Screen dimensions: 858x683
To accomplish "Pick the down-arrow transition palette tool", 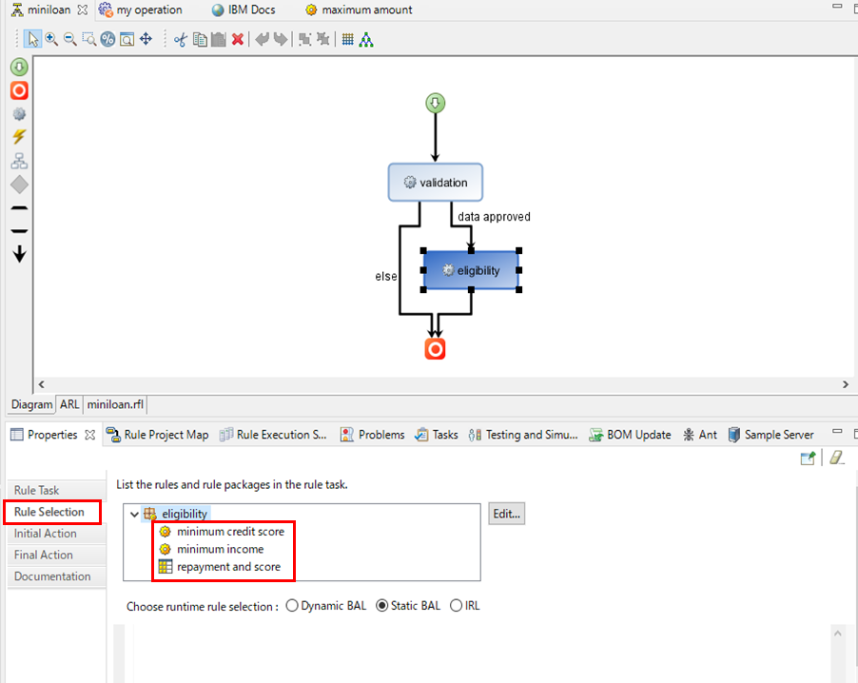I will coord(19,254).
